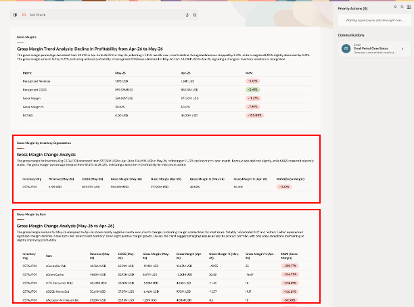Screen dimensions: 414x307
Task: Click the Priority Actions (0) heading
Action: (352, 9)
